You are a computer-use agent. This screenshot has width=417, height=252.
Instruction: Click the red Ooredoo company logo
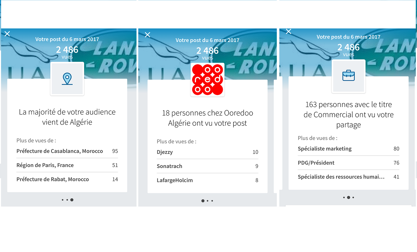pos(207,79)
